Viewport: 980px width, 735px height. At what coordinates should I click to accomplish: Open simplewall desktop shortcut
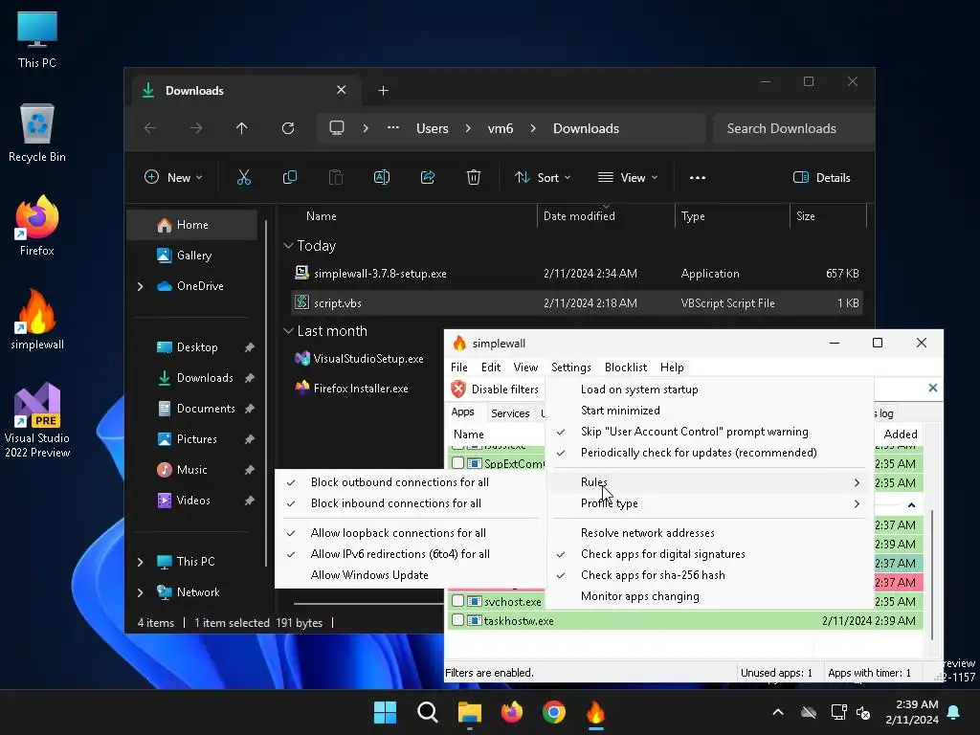[37, 319]
